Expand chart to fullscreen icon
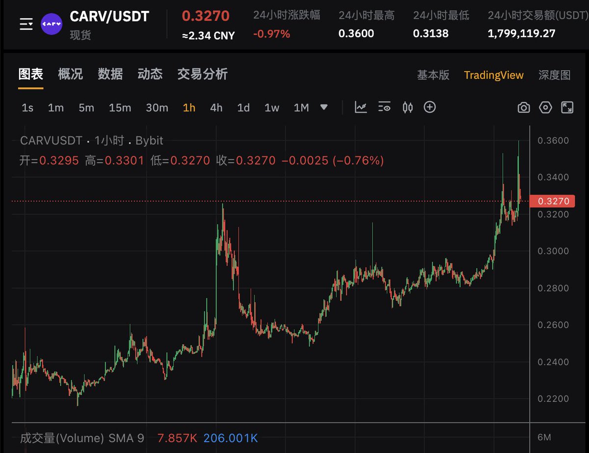The image size is (589, 453). 567,108
